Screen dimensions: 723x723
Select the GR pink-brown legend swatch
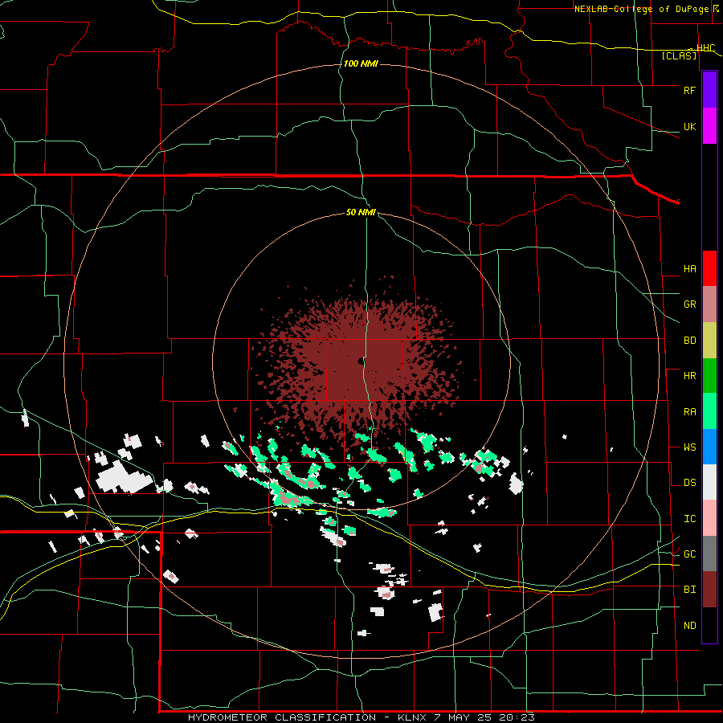click(709, 304)
